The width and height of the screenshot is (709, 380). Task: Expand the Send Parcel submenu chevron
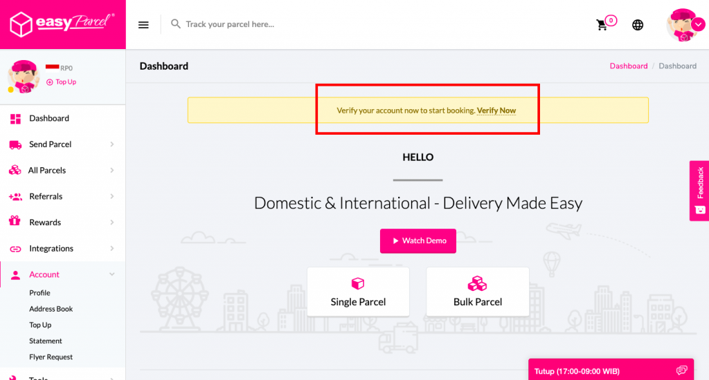click(x=112, y=144)
